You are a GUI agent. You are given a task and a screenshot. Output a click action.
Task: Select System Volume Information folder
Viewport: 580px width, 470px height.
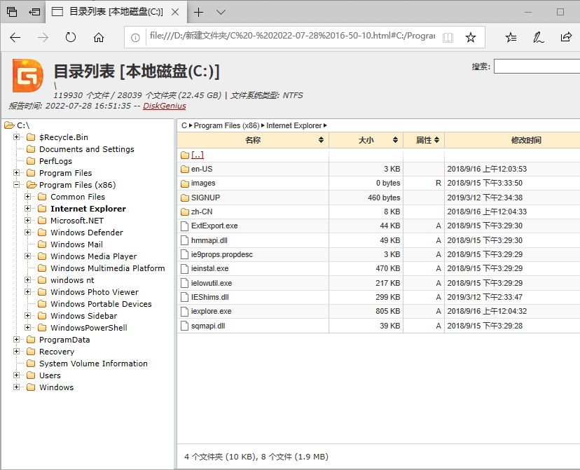(93, 363)
